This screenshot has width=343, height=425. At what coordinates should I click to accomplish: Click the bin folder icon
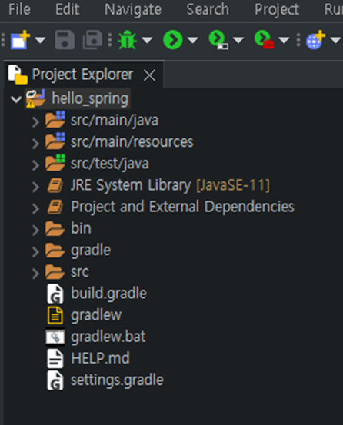pos(55,229)
